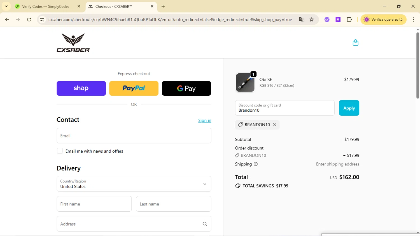
Task: Click the 'Verifica que eres tú' profile button
Action: click(383, 20)
